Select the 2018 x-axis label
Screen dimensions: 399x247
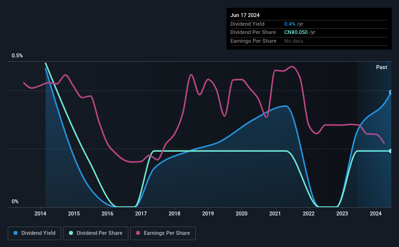(x=174, y=213)
